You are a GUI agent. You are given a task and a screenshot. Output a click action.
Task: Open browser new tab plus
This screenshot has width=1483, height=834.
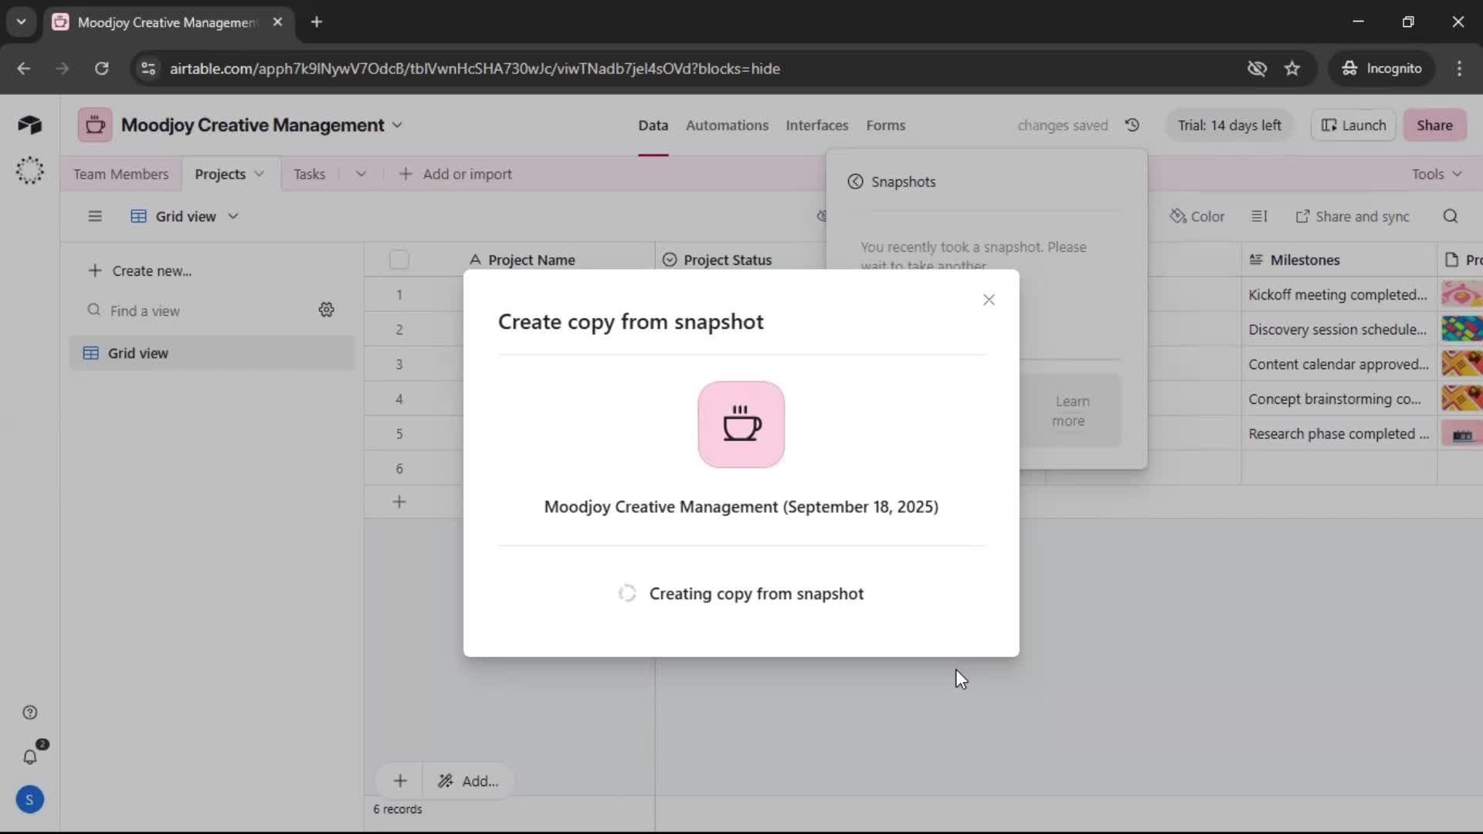point(317,22)
